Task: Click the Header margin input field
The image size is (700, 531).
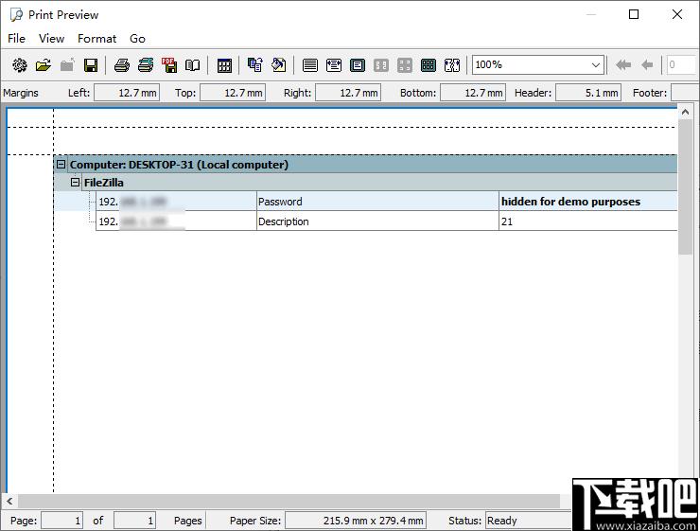Action: coord(588,93)
